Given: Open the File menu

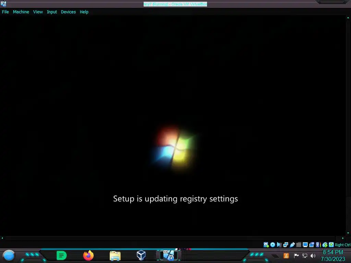Looking at the screenshot, I should [5, 12].
